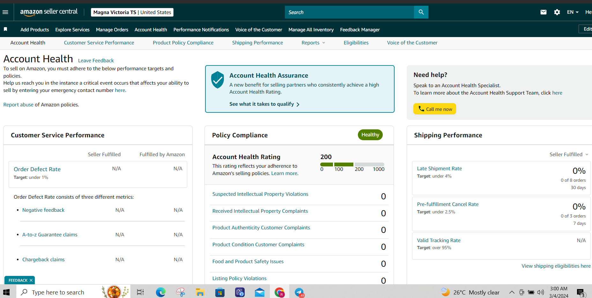Open Food and Product Safety Issues link
592x298 pixels.
248,262
